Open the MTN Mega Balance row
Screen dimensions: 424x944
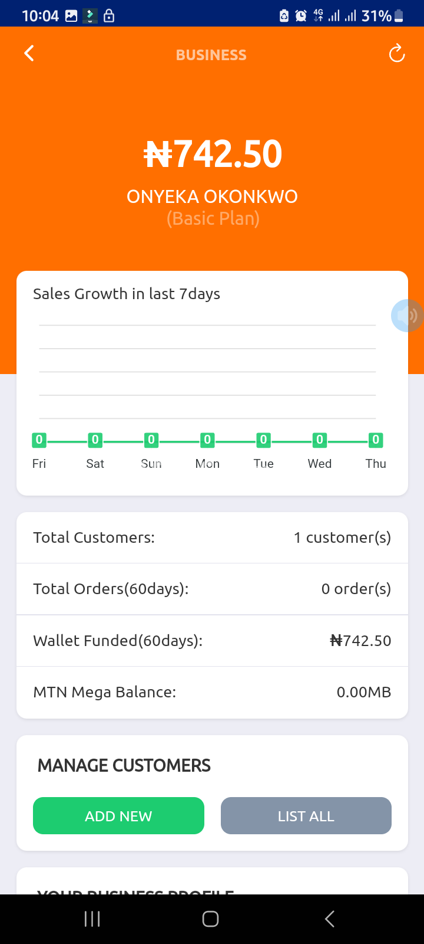[x=212, y=692]
